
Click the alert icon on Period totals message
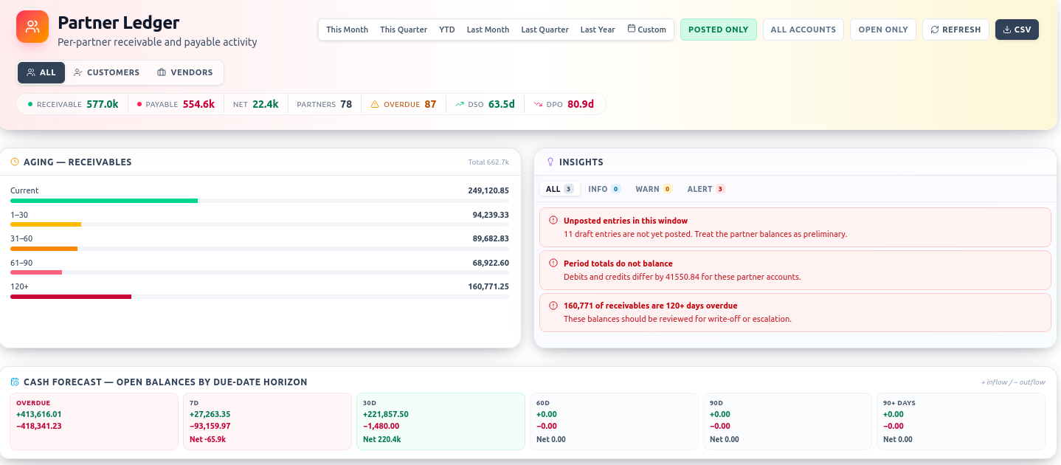point(553,263)
